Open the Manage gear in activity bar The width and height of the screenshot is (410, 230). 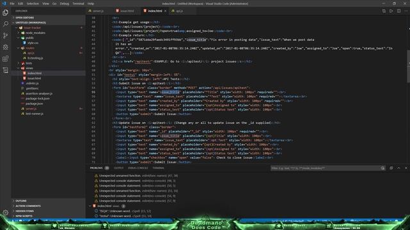(5, 213)
